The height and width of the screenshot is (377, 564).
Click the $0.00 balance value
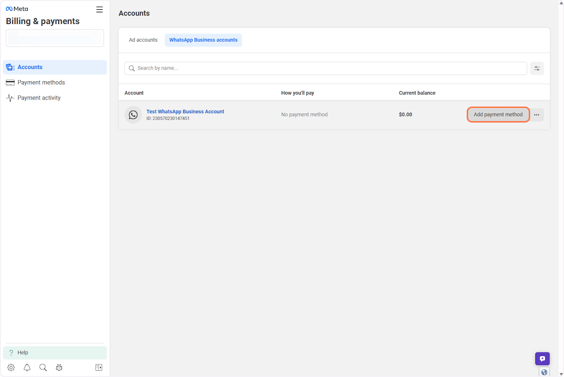pos(406,115)
